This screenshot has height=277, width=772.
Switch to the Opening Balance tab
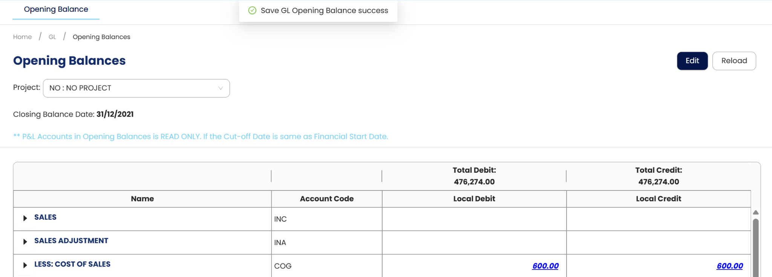coord(56,9)
